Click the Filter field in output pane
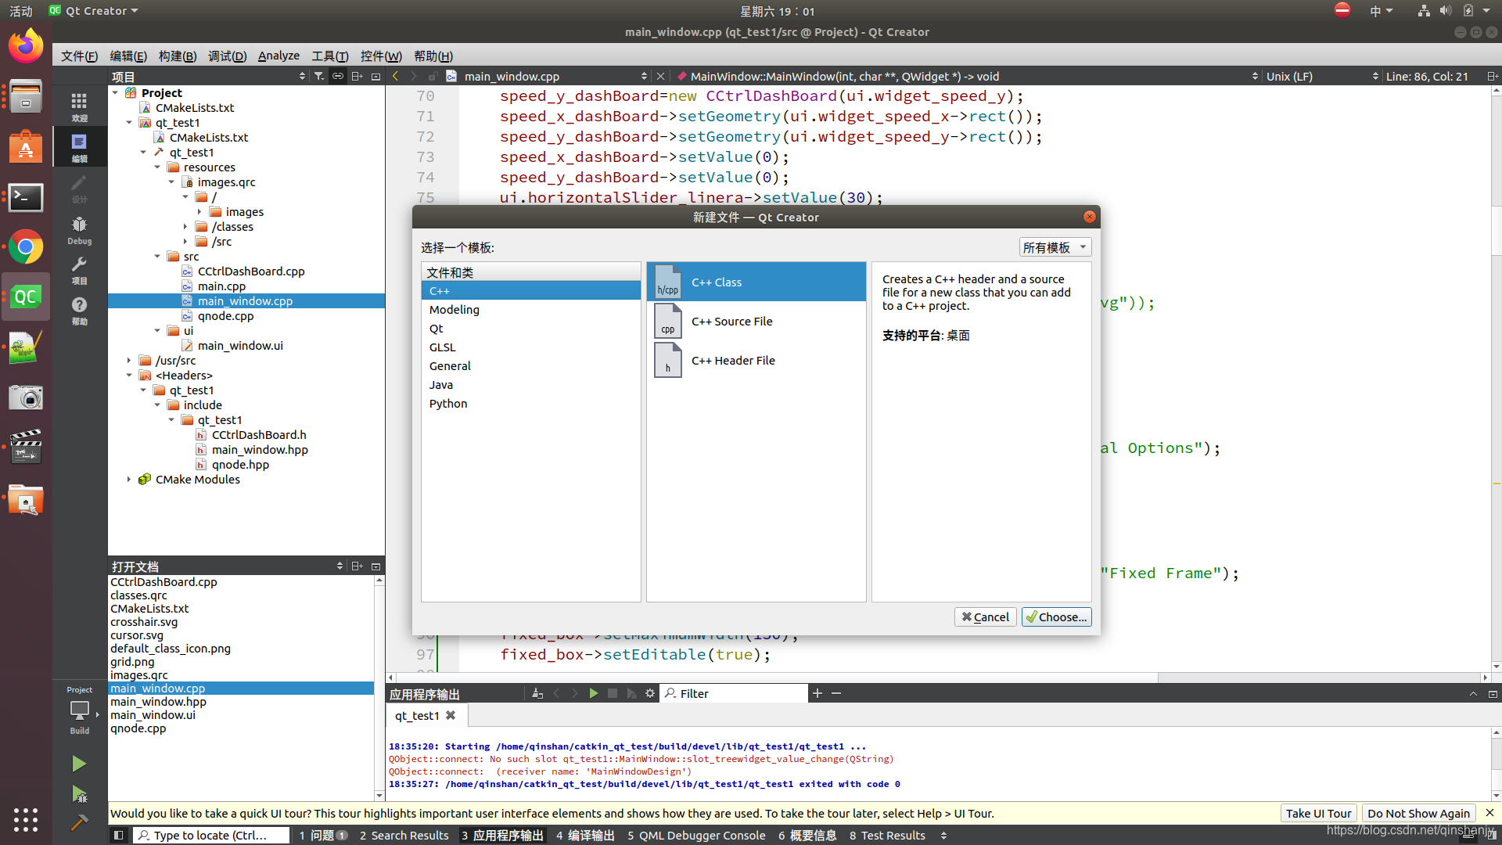Screen dimensions: 1502x845 [x=734, y=693]
